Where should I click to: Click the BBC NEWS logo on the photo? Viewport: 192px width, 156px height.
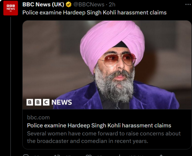(x=49, y=102)
